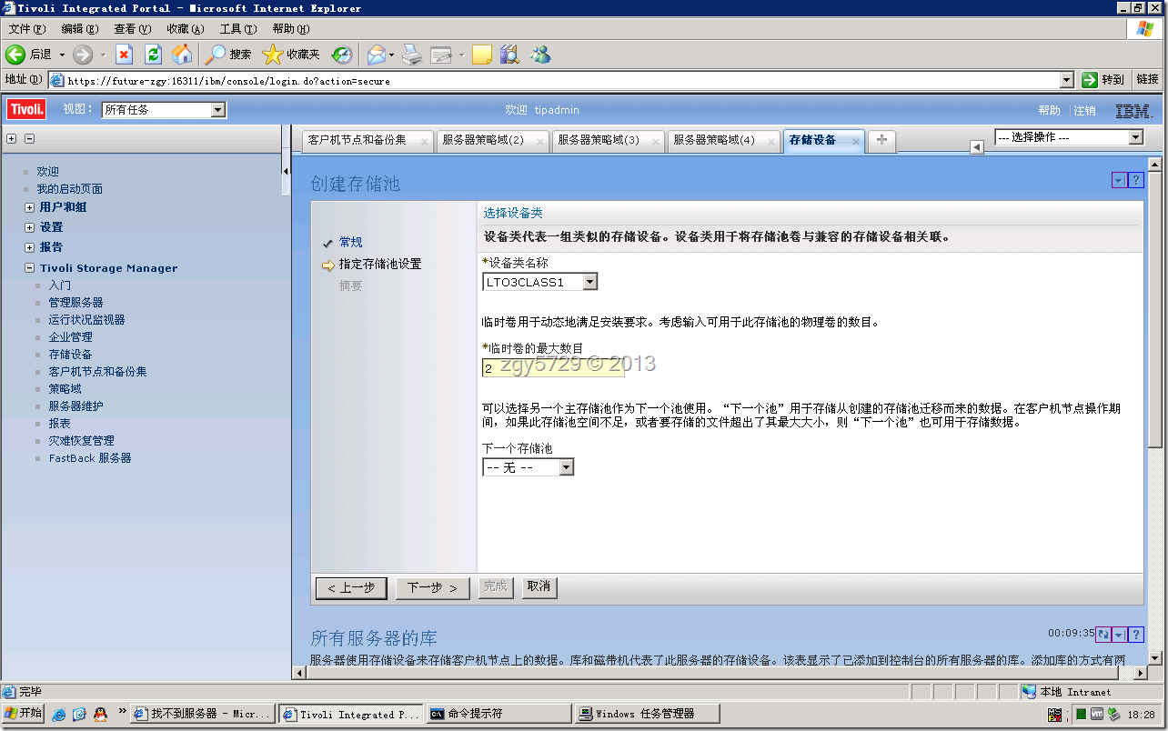Viewport: 1168px width, 731px height.
Task: Open 策略域 in navigation tree
Action: [x=65, y=389]
